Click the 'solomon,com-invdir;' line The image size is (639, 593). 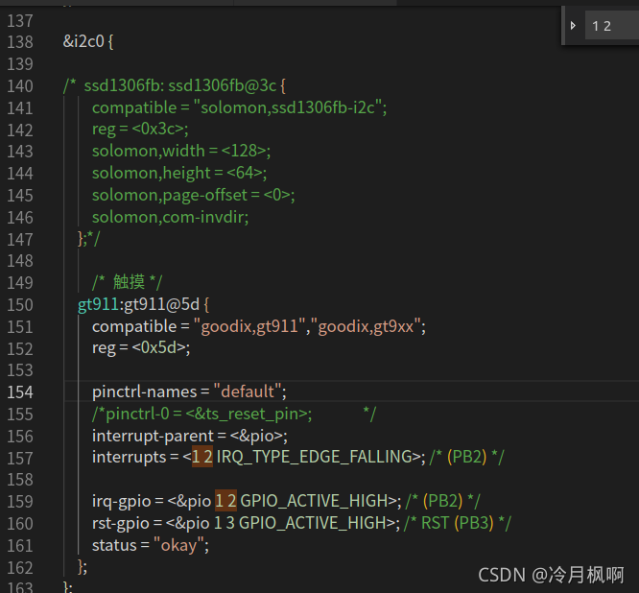pos(171,217)
